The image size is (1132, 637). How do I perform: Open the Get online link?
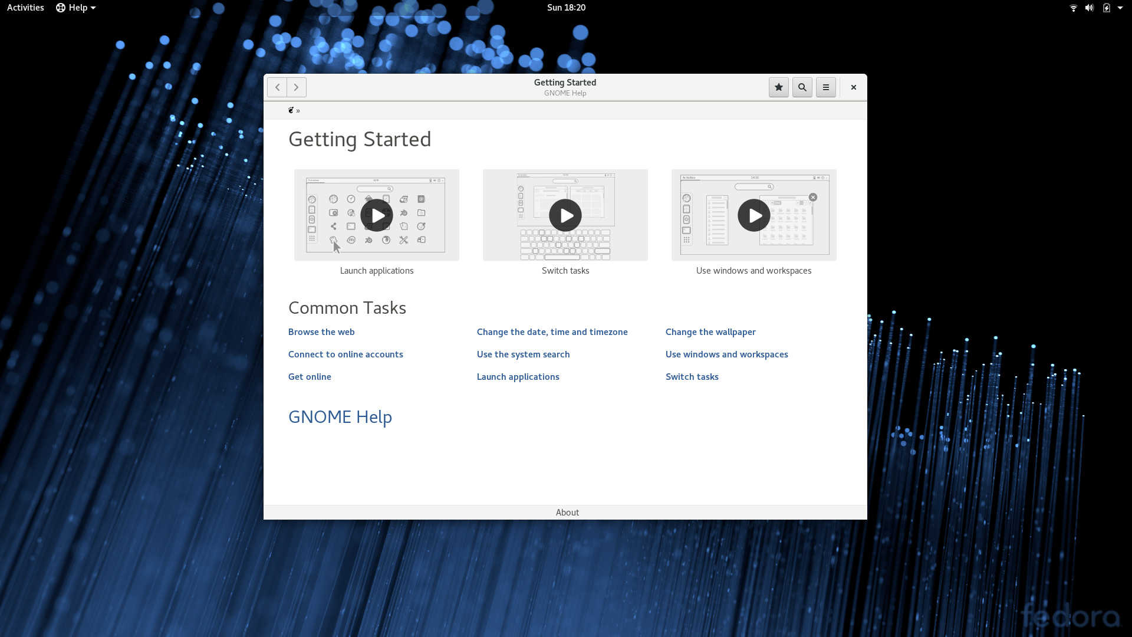click(310, 377)
